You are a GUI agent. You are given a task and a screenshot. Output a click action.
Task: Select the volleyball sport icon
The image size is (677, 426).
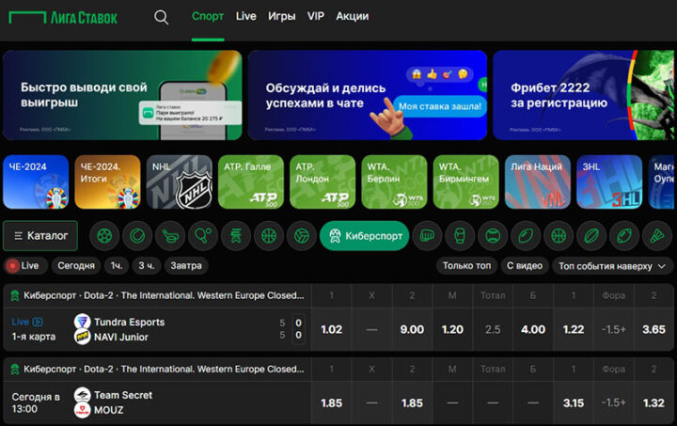(x=302, y=236)
